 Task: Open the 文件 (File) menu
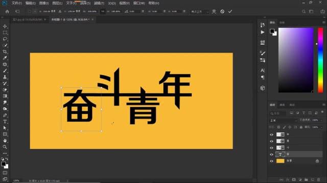click(x=17, y=3)
